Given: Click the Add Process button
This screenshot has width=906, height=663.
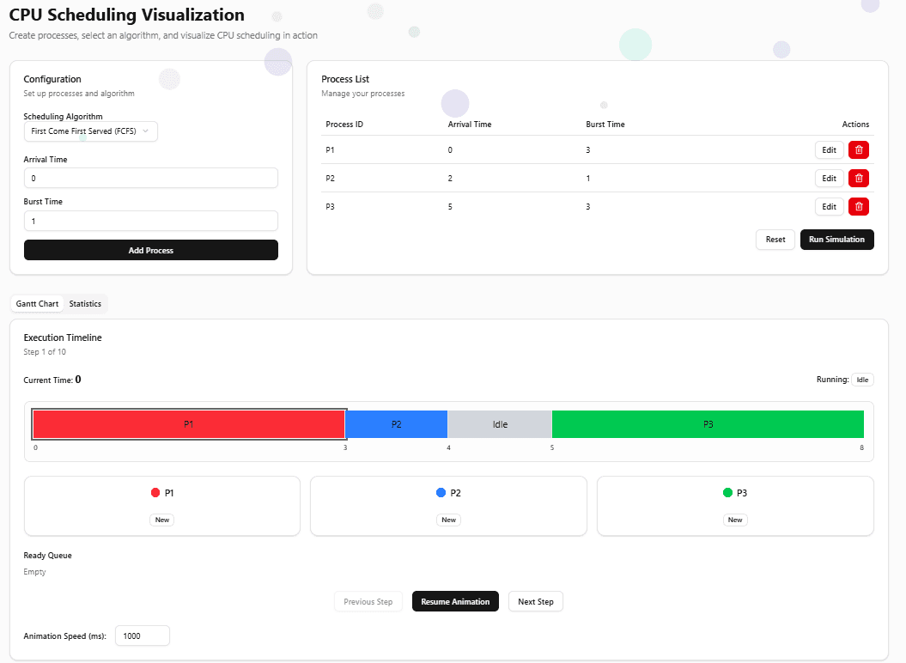Looking at the screenshot, I should 151,250.
